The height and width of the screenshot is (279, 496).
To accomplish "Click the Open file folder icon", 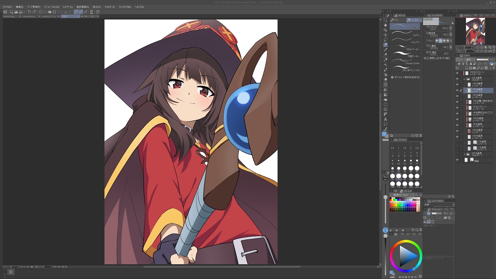I will point(16,12).
